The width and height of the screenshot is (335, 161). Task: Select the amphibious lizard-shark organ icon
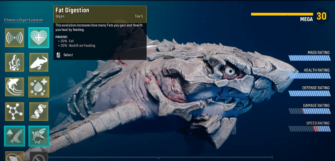coord(39,62)
